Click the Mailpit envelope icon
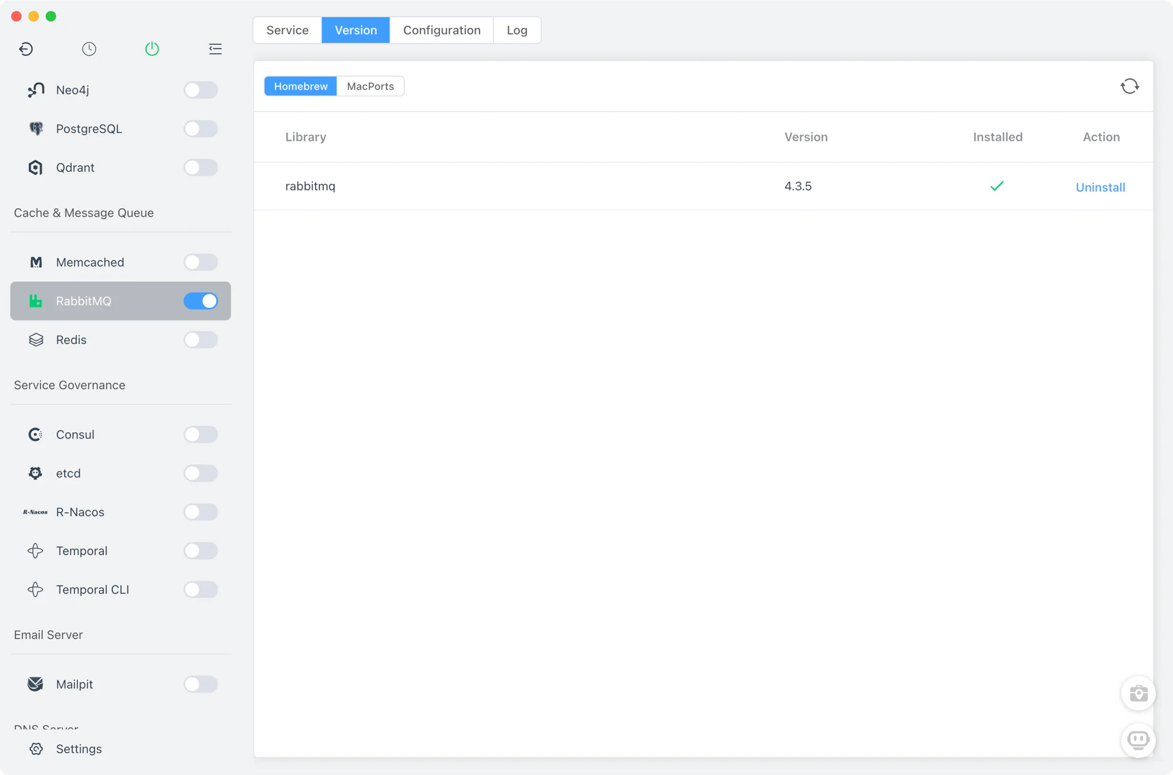Screen dimensions: 1173x775 pos(36,684)
